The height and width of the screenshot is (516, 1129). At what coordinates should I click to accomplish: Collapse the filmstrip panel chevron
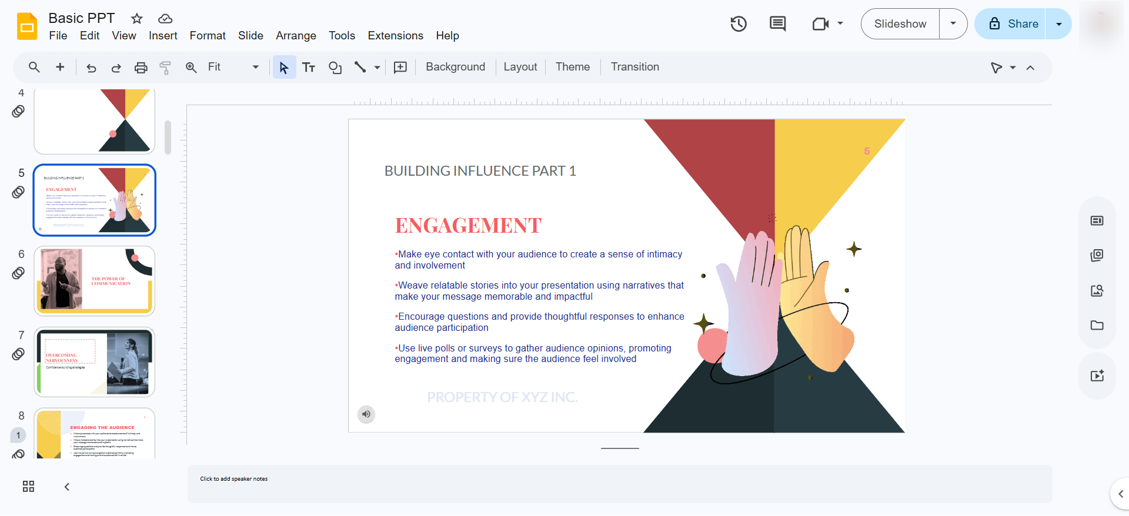[67, 487]
